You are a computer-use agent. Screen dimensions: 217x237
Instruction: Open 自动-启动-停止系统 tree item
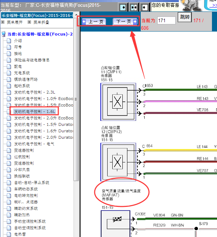coord(32,183)
